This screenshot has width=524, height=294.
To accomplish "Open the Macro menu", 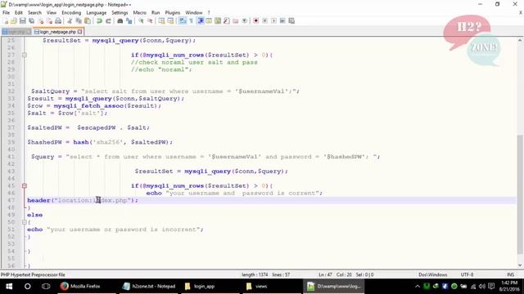I will 140,13.
